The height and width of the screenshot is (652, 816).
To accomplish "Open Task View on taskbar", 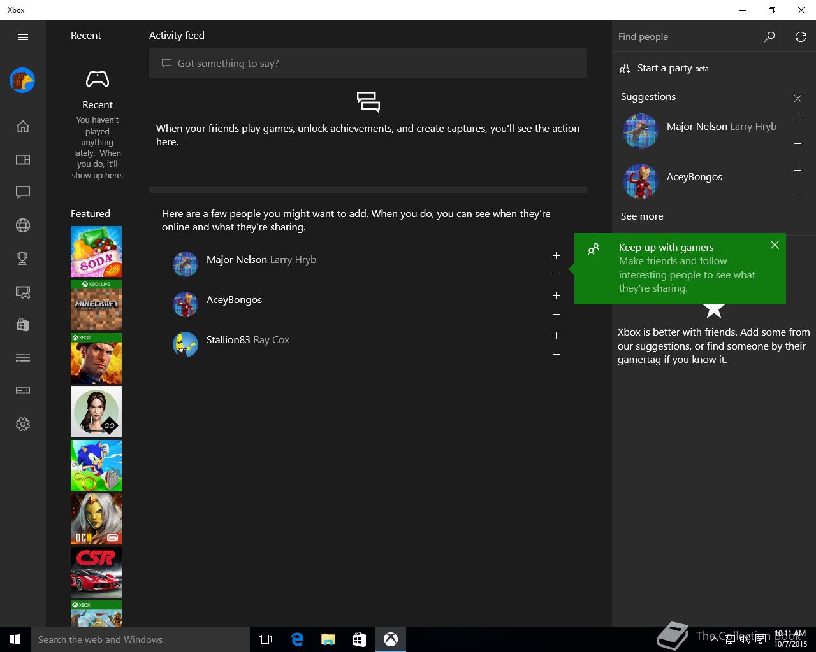I will [x=265, y=639].
